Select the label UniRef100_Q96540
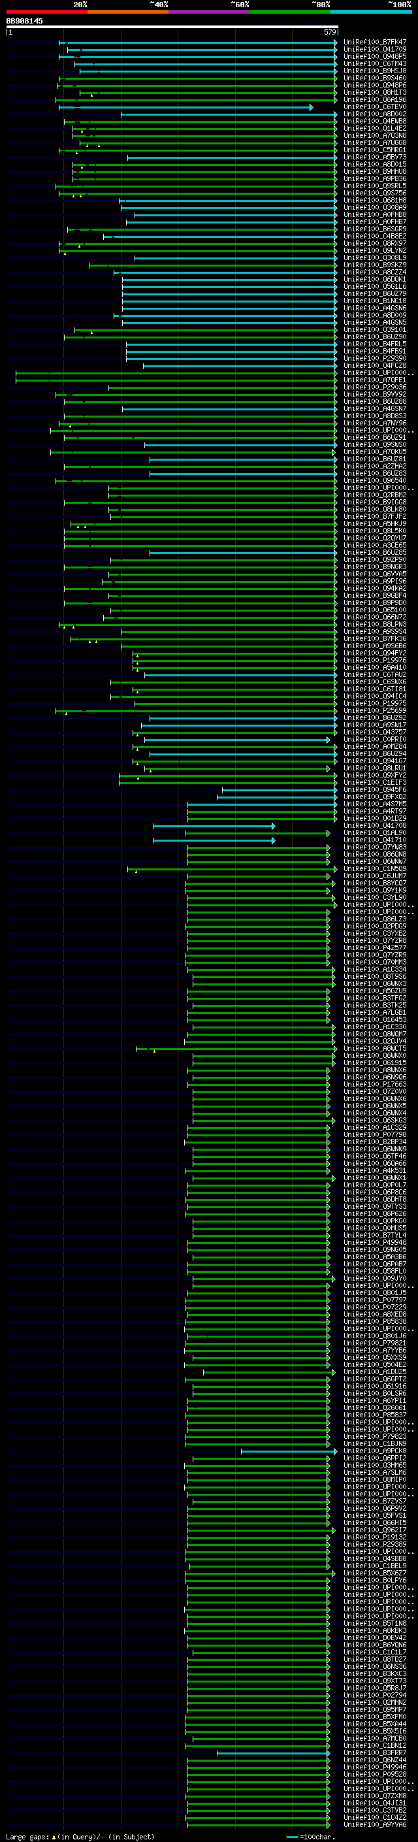The width and height of the screenshot is (418, 1842). point(375,481)
